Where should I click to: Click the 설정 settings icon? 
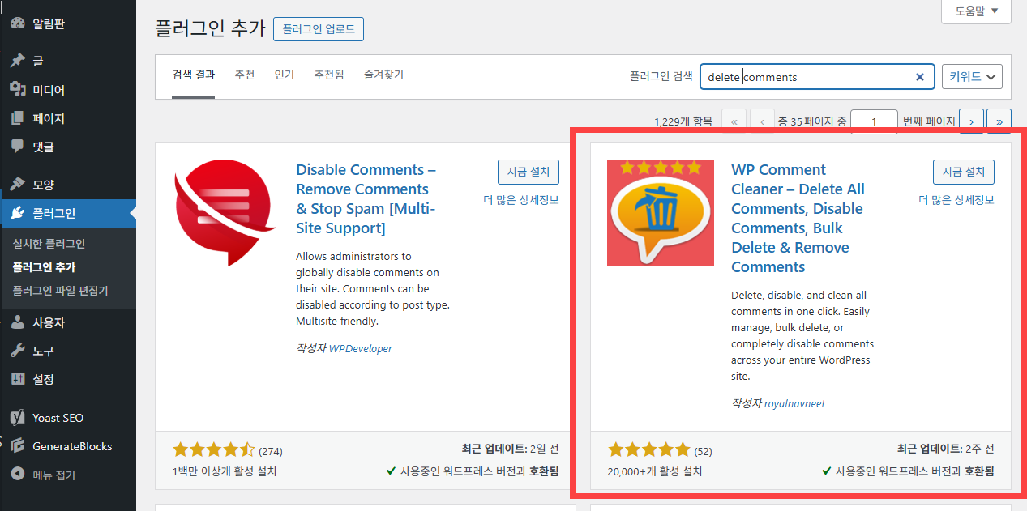click(x=17, y=379)
